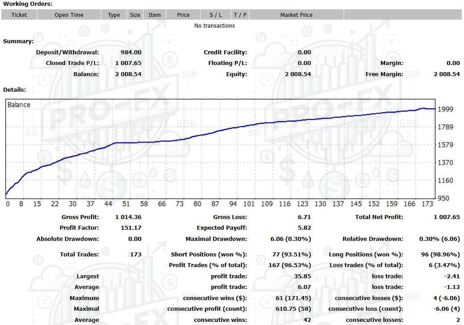Click the S / L column header

215,15
